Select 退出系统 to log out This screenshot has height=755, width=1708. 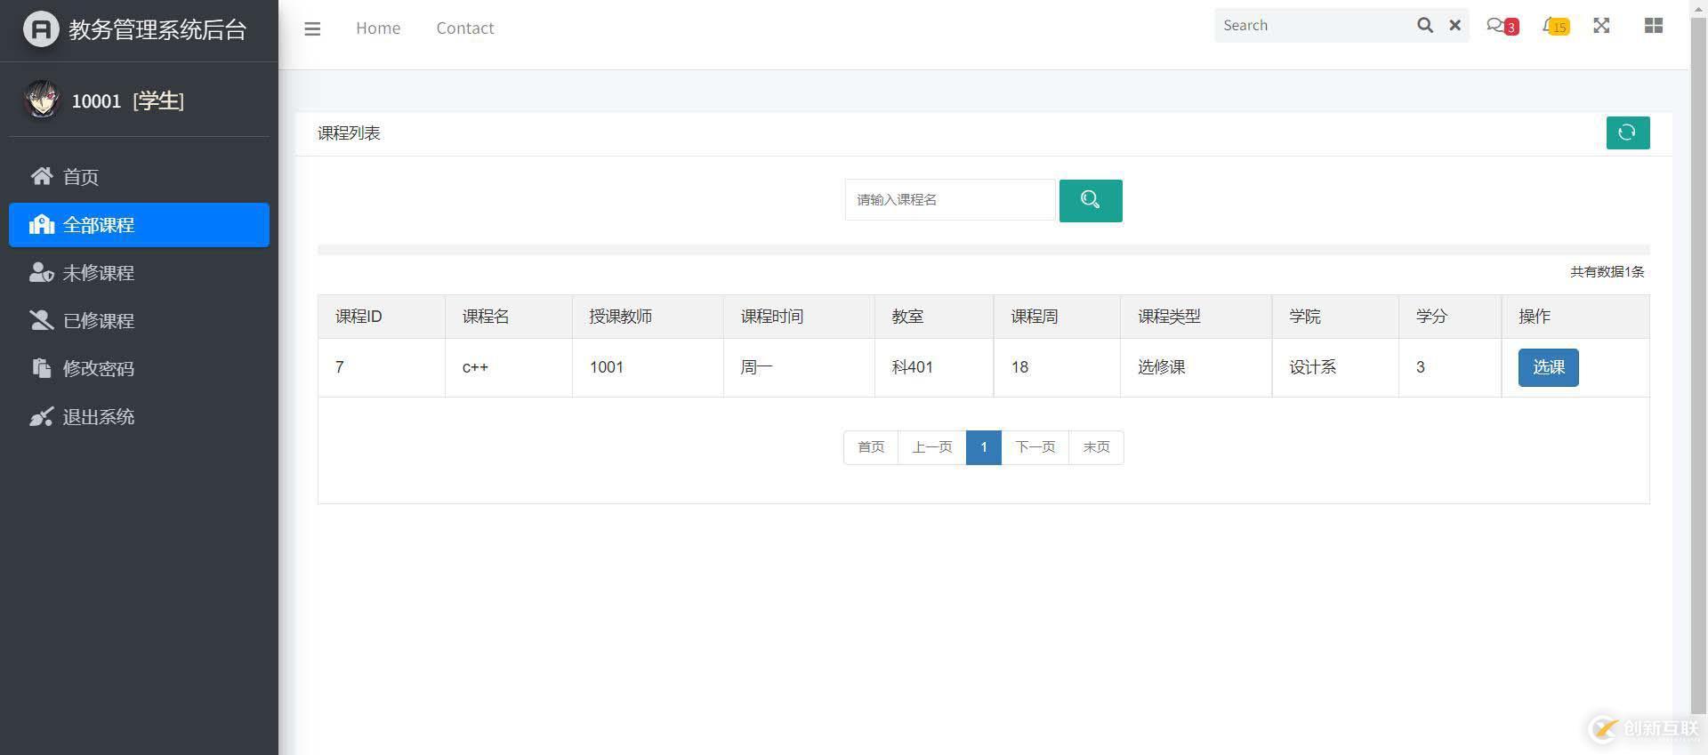click(139, 417)
